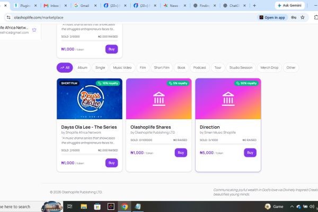Open the Opera app on taskbar
Screen dimensions: 318x212
tap(111, 207)
